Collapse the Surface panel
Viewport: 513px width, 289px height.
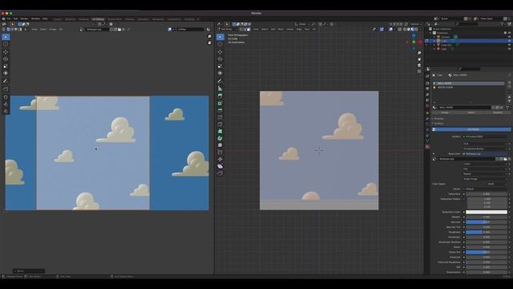(438, 124)
